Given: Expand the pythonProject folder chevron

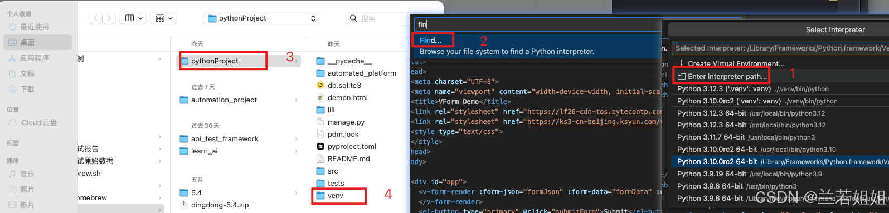Looking at the screenshot, I should click(296, 61).
